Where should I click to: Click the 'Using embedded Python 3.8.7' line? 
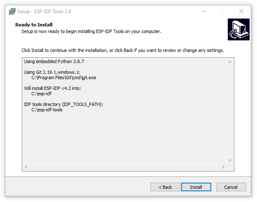coord(54,61)
